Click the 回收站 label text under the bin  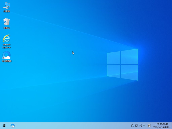[x=6, y=28]
